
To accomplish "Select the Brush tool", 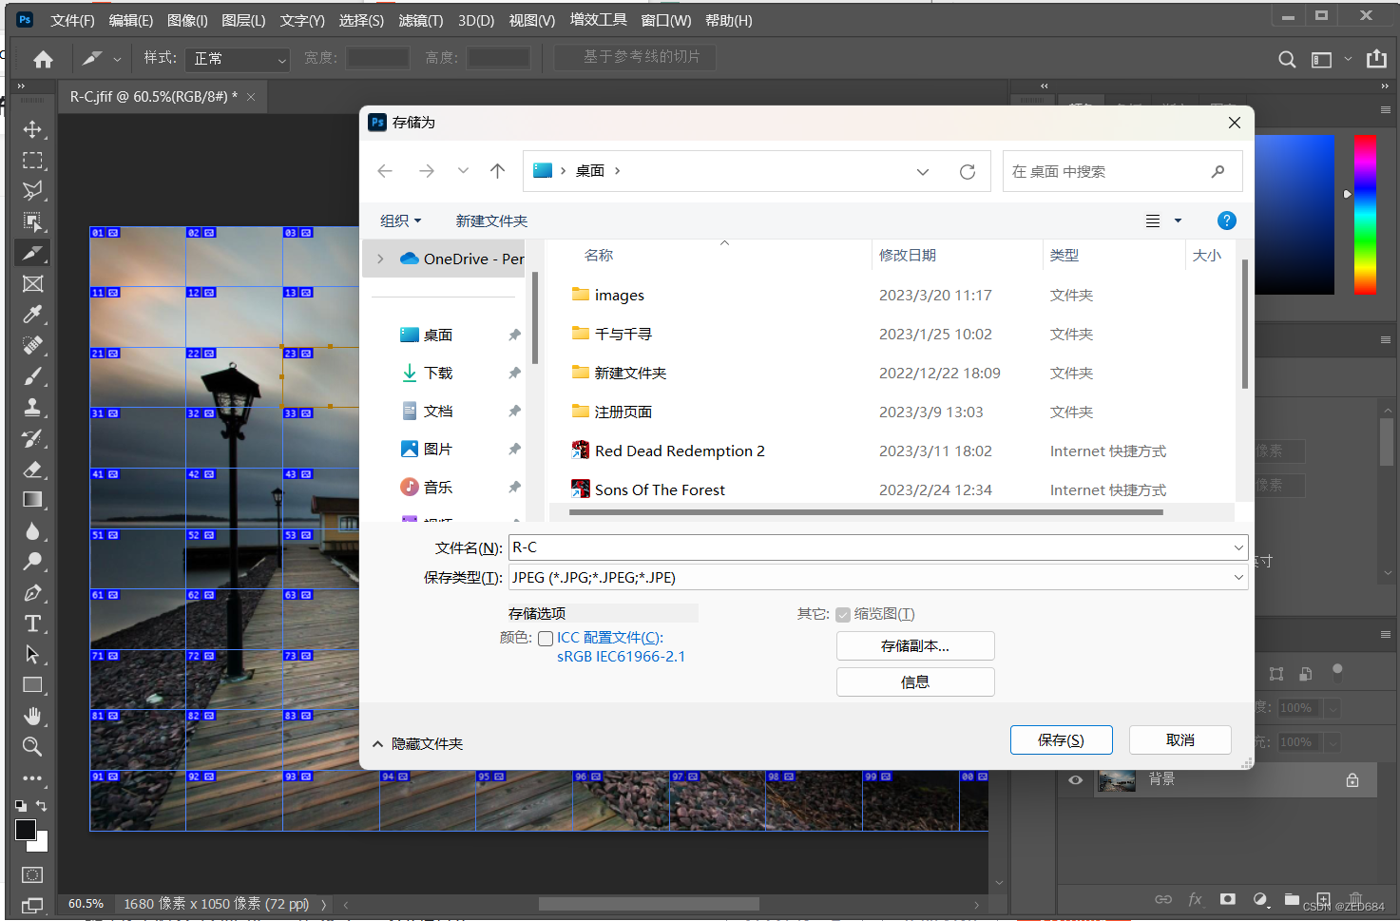I will (x=33, y=376).
